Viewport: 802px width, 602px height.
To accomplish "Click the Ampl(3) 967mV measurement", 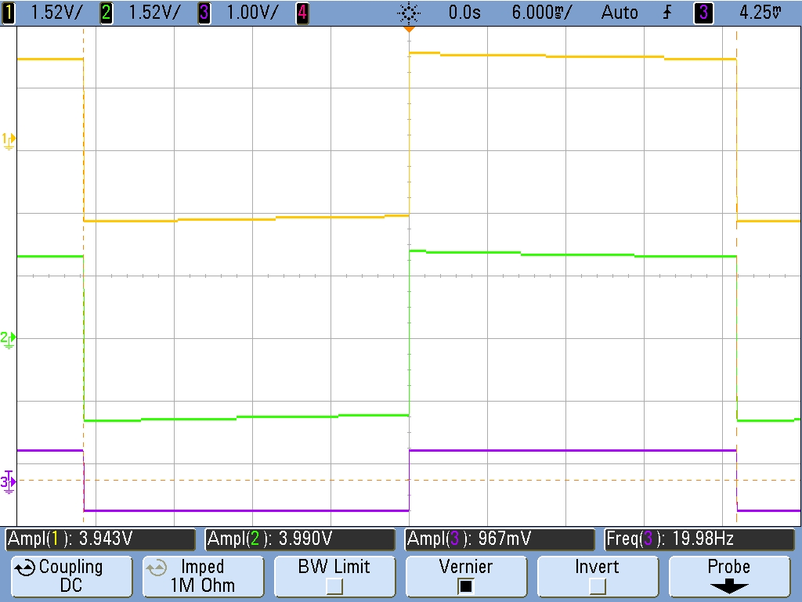I will [x=500, y=539].
